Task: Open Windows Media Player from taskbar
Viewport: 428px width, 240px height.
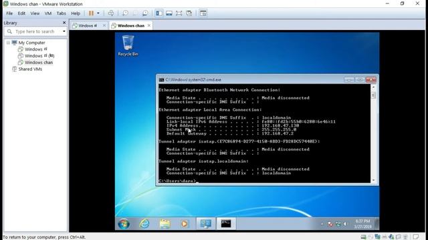Action: [x=185, y=224]
